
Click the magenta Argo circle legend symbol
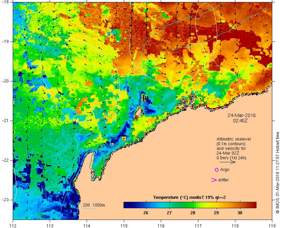[217, 170]
